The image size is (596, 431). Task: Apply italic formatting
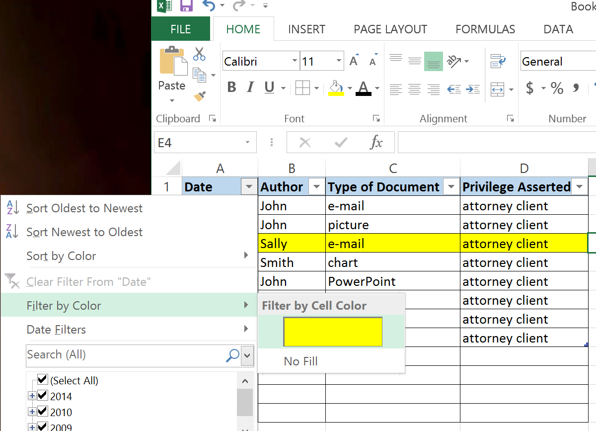[250, 87]
